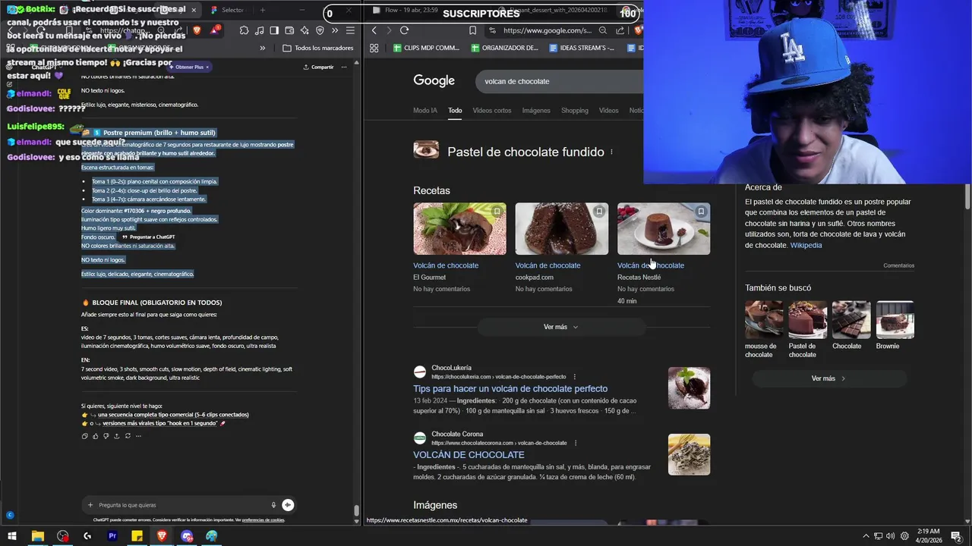Open apps grid icon in bookmarks bar

click(x=374, y=48)
